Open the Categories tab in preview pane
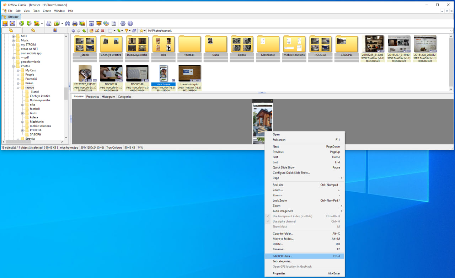Image resolution: width=455 pixels, height=278 pixels. (124, 97)
